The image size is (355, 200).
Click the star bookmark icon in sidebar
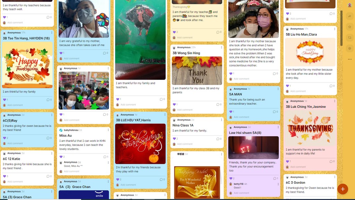(349, 27)
